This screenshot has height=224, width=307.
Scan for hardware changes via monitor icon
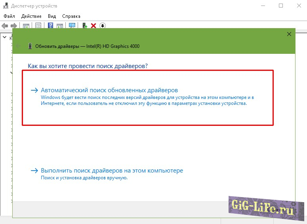coord(72,26)
